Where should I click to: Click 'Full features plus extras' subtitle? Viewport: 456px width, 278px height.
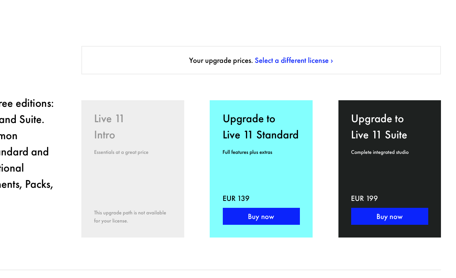247,152
